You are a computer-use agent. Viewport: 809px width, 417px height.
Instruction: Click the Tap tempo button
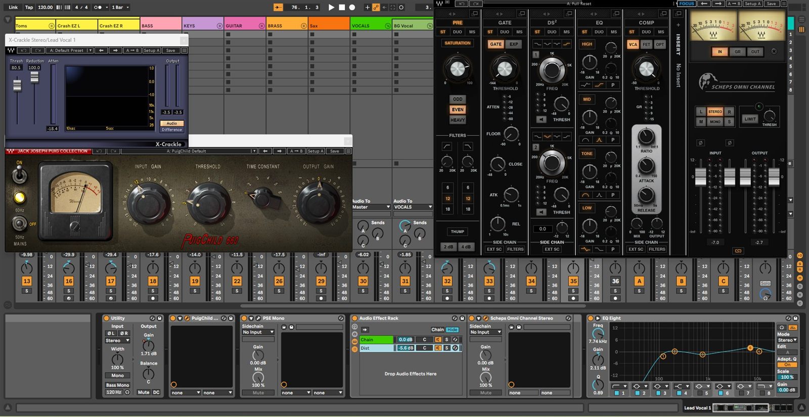click(29, 7)
